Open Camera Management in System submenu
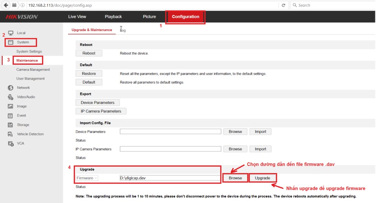 33,70
